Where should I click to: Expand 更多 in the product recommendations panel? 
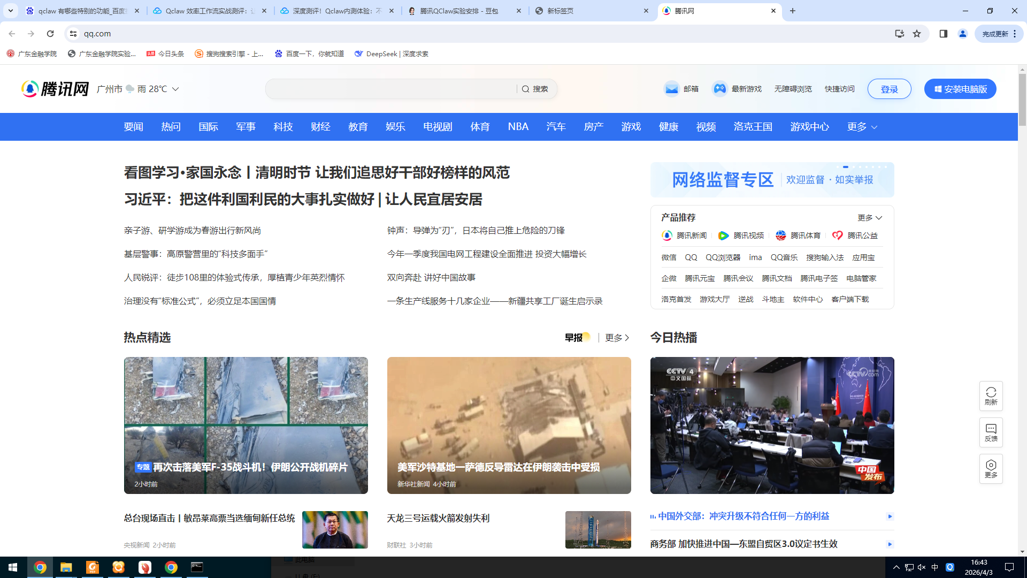[x=870, y=218]
